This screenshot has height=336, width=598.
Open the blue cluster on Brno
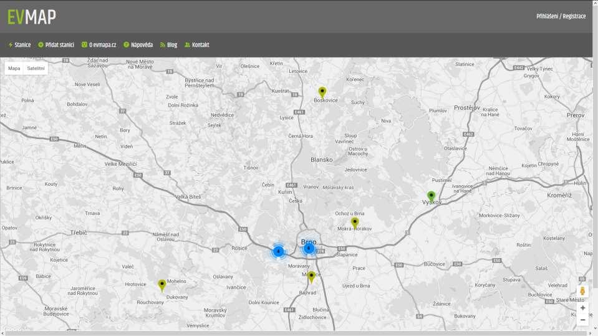coord(309,249)
